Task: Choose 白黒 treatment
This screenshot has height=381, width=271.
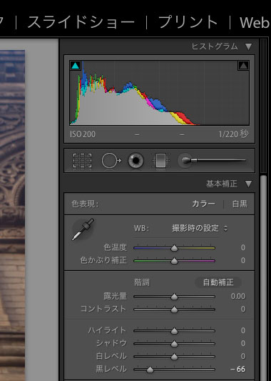Action: [x=240, y=204]
